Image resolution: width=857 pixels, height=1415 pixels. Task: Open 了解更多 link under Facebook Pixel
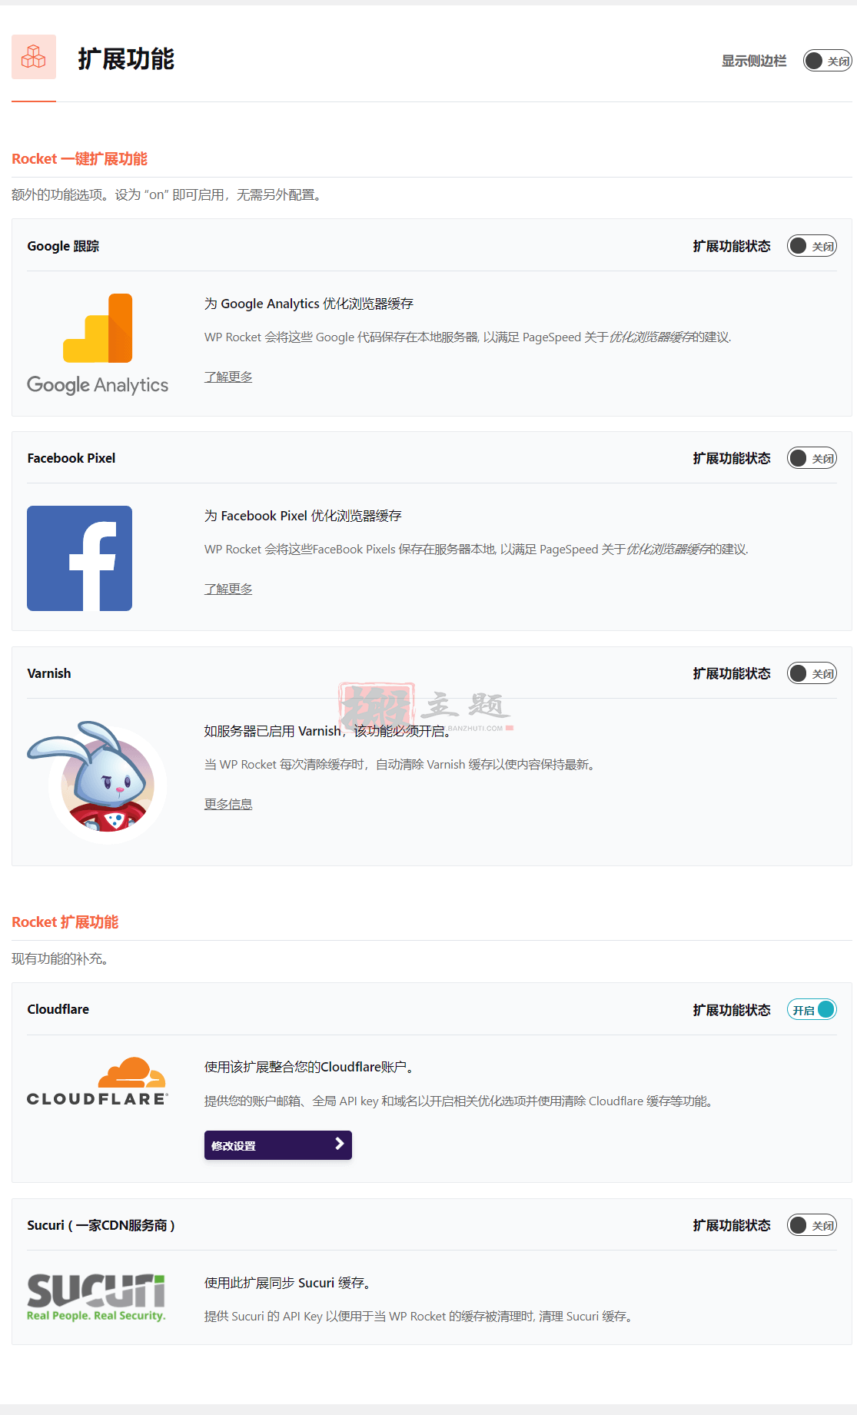(228, 589)
